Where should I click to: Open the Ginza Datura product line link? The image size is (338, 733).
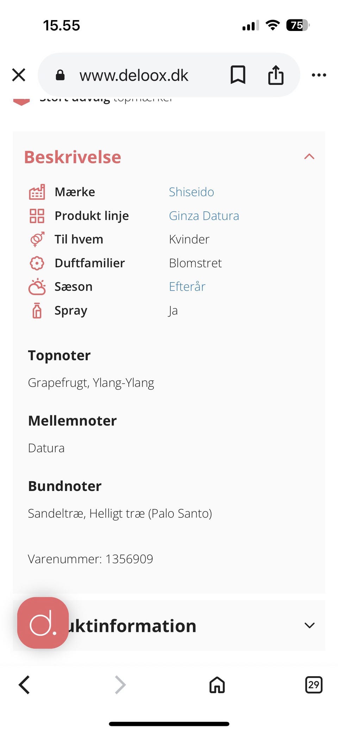[204, 216]
